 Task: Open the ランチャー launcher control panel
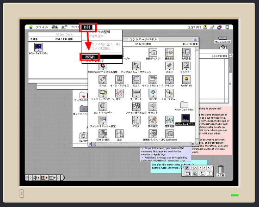186,66
